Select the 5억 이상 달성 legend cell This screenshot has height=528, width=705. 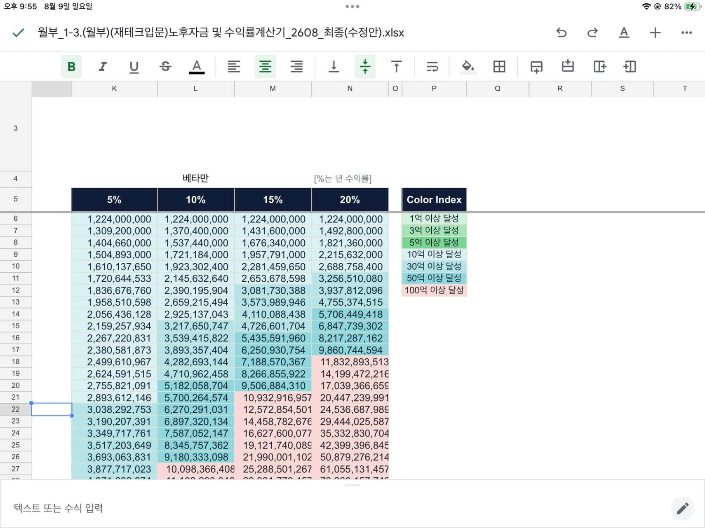[434, 243]
